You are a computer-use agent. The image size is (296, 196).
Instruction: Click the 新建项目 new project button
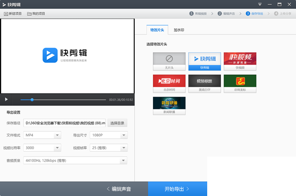pyautogui.click(x=13, y=14)
